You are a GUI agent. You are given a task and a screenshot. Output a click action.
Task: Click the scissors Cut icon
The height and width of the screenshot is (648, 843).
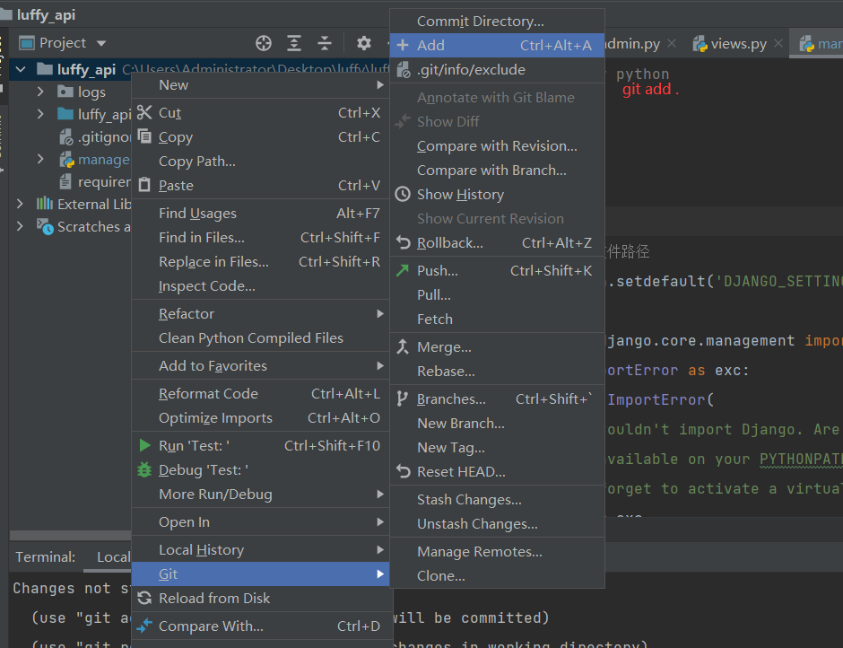click(144, 113)
